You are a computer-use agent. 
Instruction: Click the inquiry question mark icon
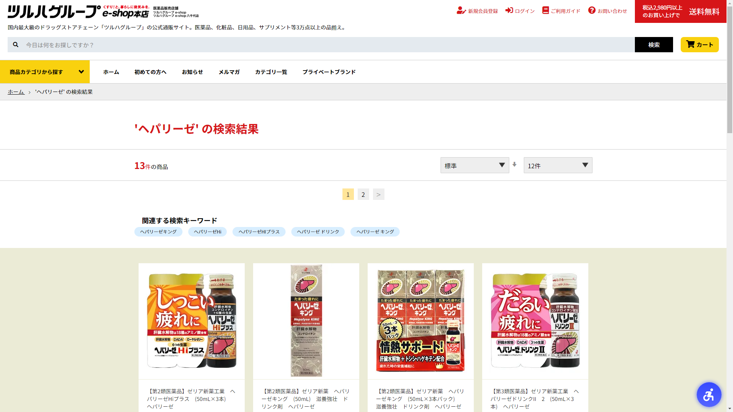click(x=592, y=11)
